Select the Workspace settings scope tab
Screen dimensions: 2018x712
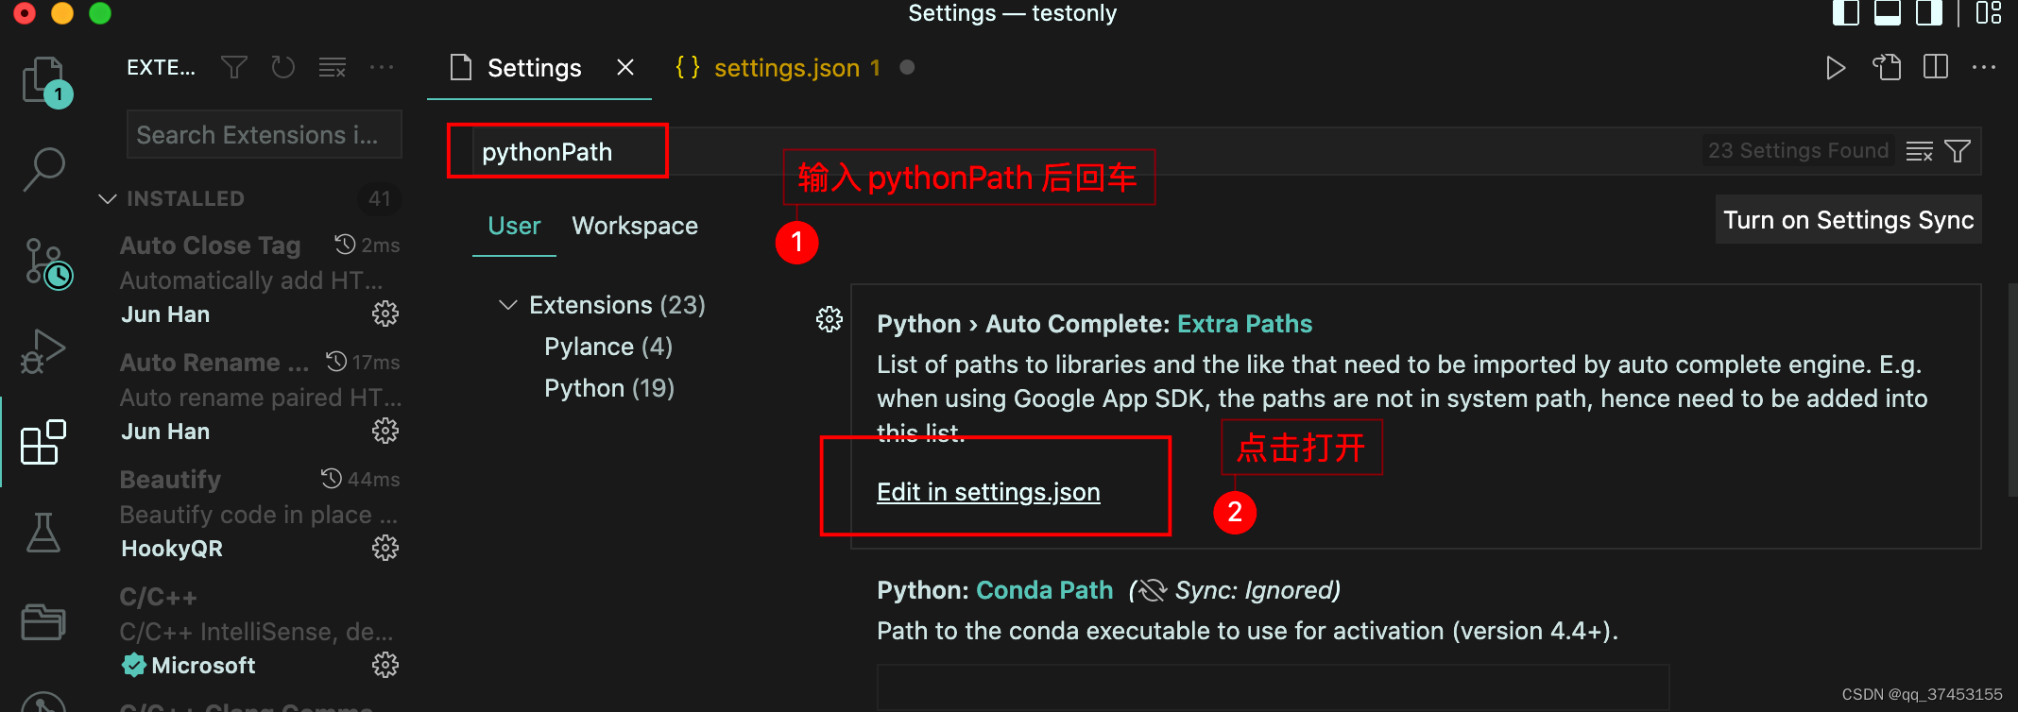[x=635, y=226]
